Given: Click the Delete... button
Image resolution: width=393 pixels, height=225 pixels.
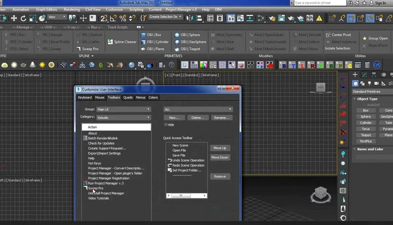Looking at the screenshot, I should (198, 118).
